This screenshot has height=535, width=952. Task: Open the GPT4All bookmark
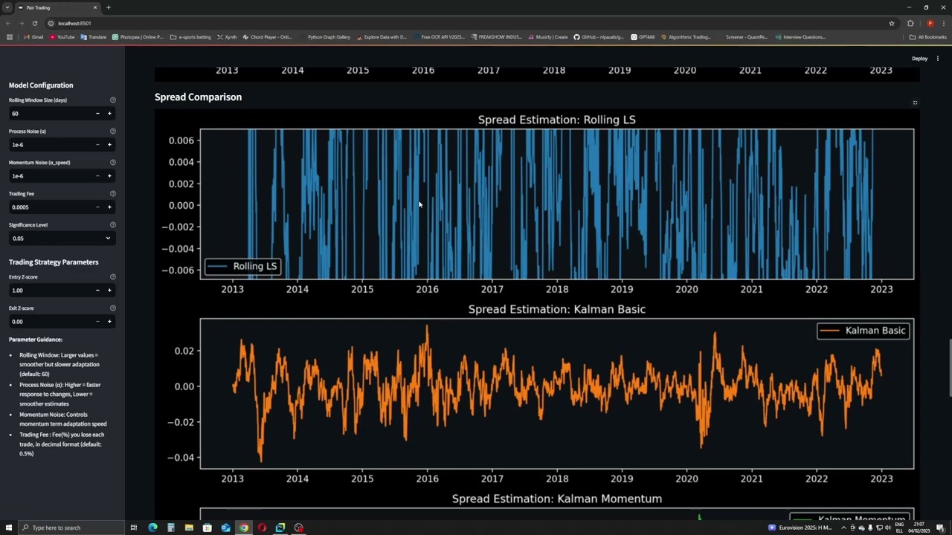point(643,37)
